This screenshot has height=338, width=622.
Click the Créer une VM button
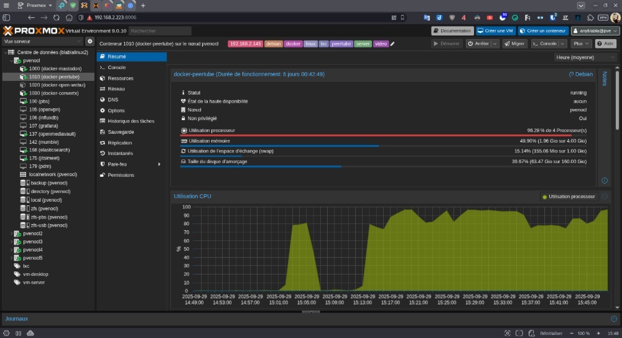496,31
